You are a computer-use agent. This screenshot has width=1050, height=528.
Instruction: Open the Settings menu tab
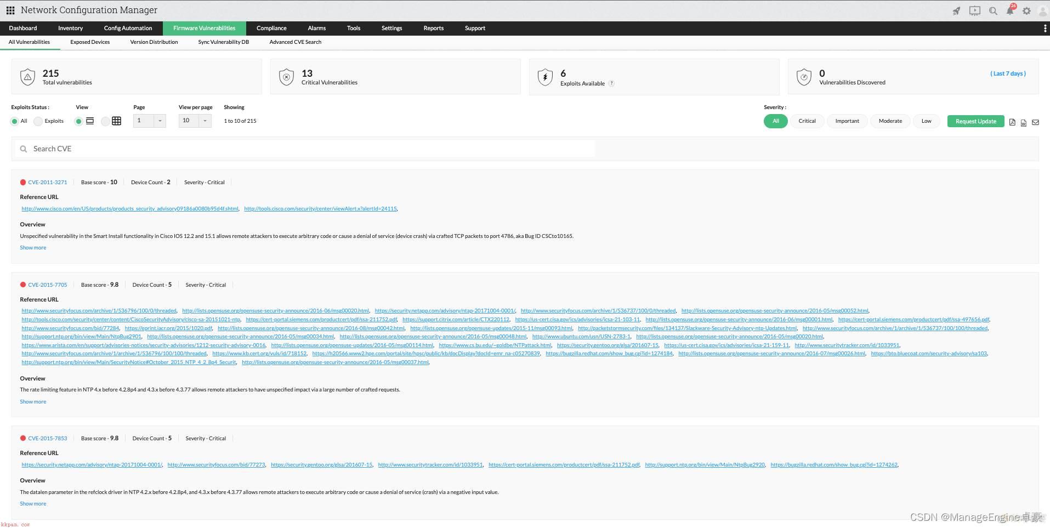pyautogui.click(x=392, y=29)
